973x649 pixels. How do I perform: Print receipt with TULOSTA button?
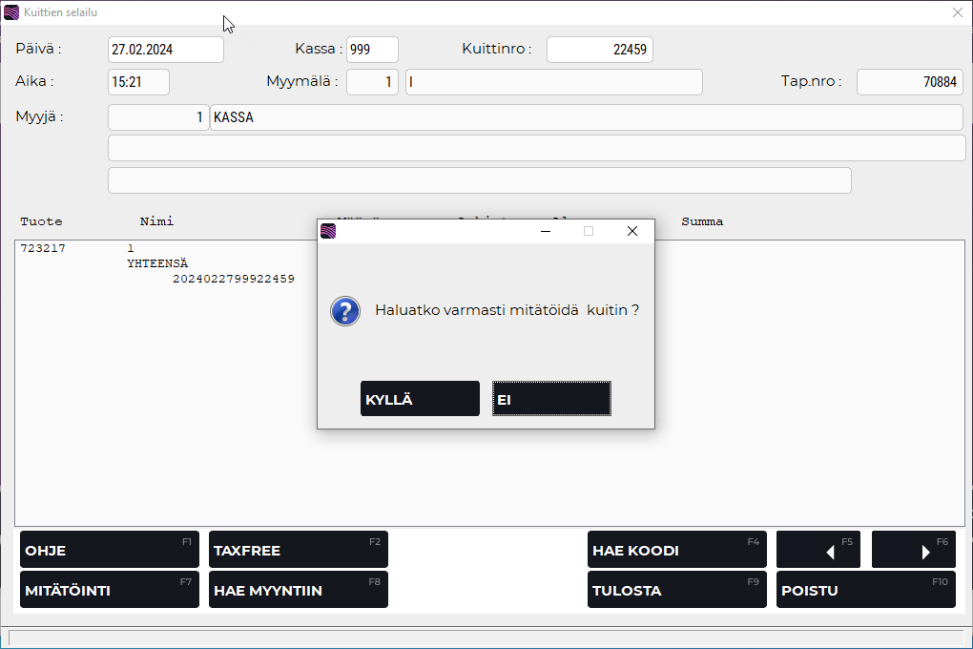(676, 590)
